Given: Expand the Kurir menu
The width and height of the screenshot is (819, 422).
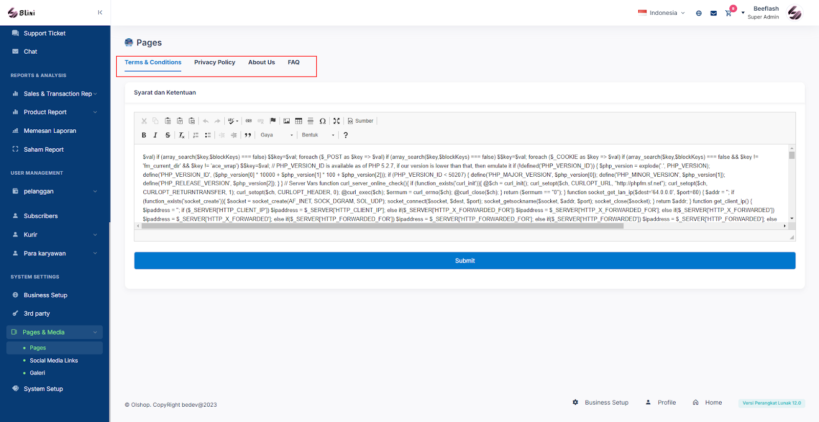Looking at the screenshot, I should [x=55, y=235].
